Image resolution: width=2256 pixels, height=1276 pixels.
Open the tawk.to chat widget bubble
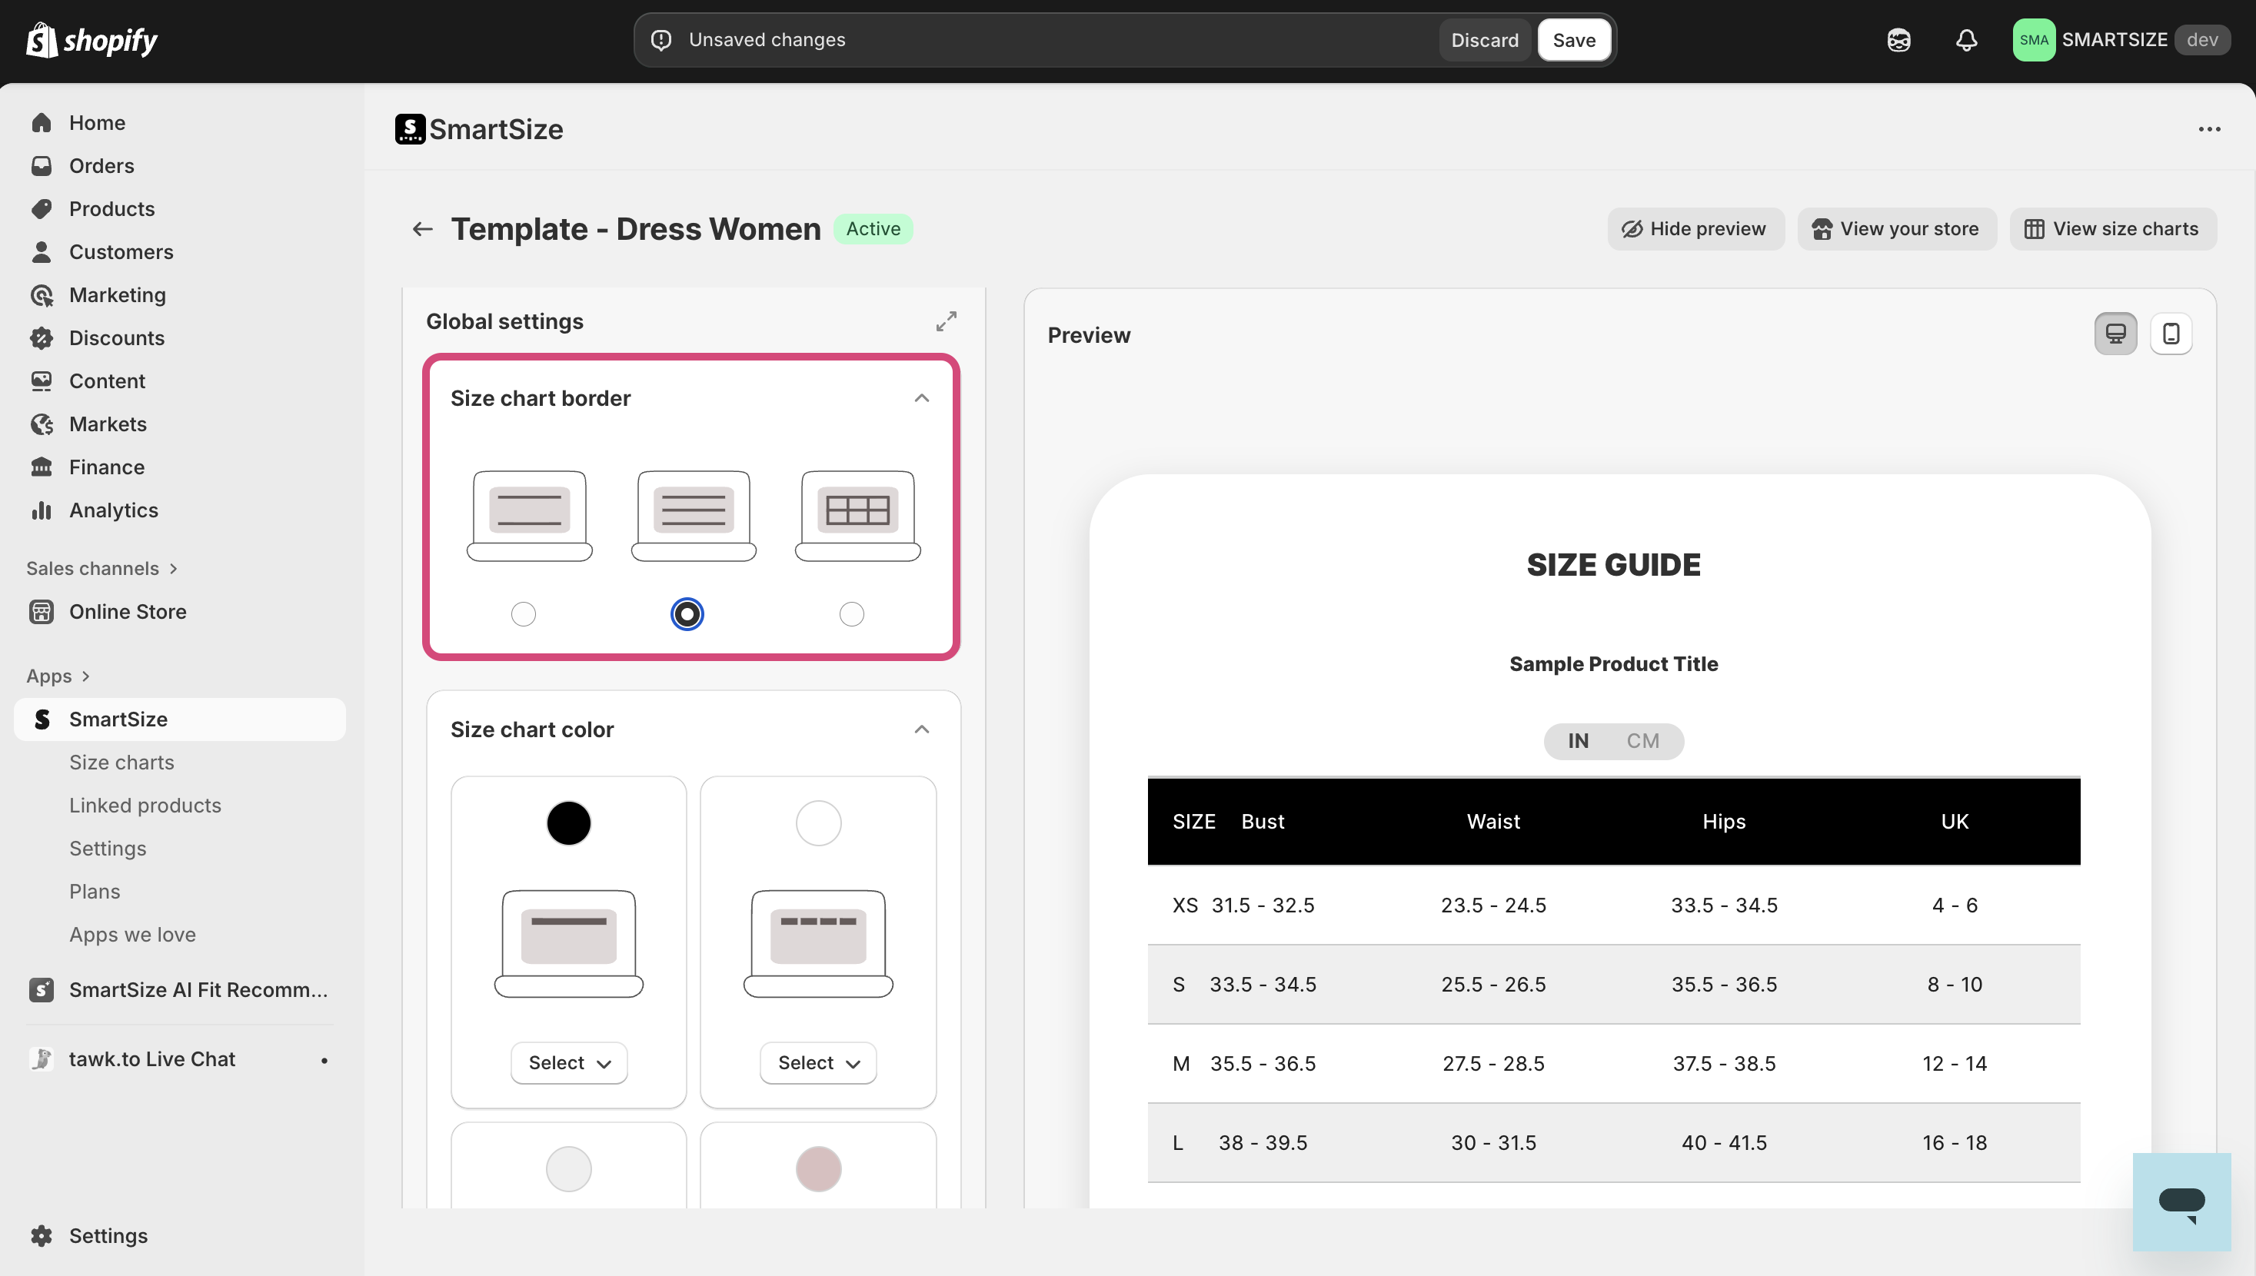(x=2181, y=1201)
